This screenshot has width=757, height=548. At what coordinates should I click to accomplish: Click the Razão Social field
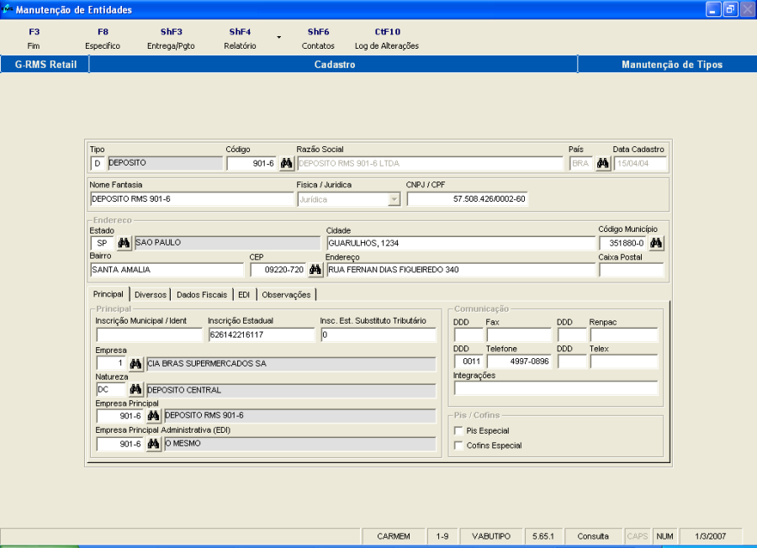pyautogui.click(x=430, y=164)
